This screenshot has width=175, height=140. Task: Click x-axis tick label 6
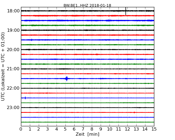coord(74,129)
